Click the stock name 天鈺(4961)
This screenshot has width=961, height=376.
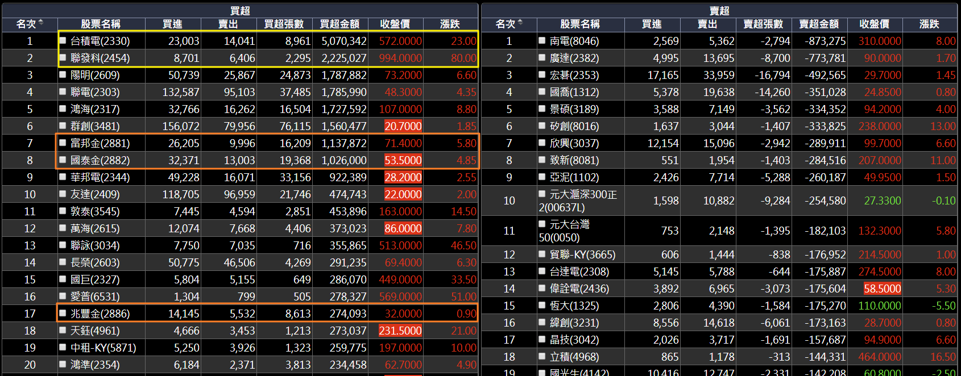(x=95, y=331)
